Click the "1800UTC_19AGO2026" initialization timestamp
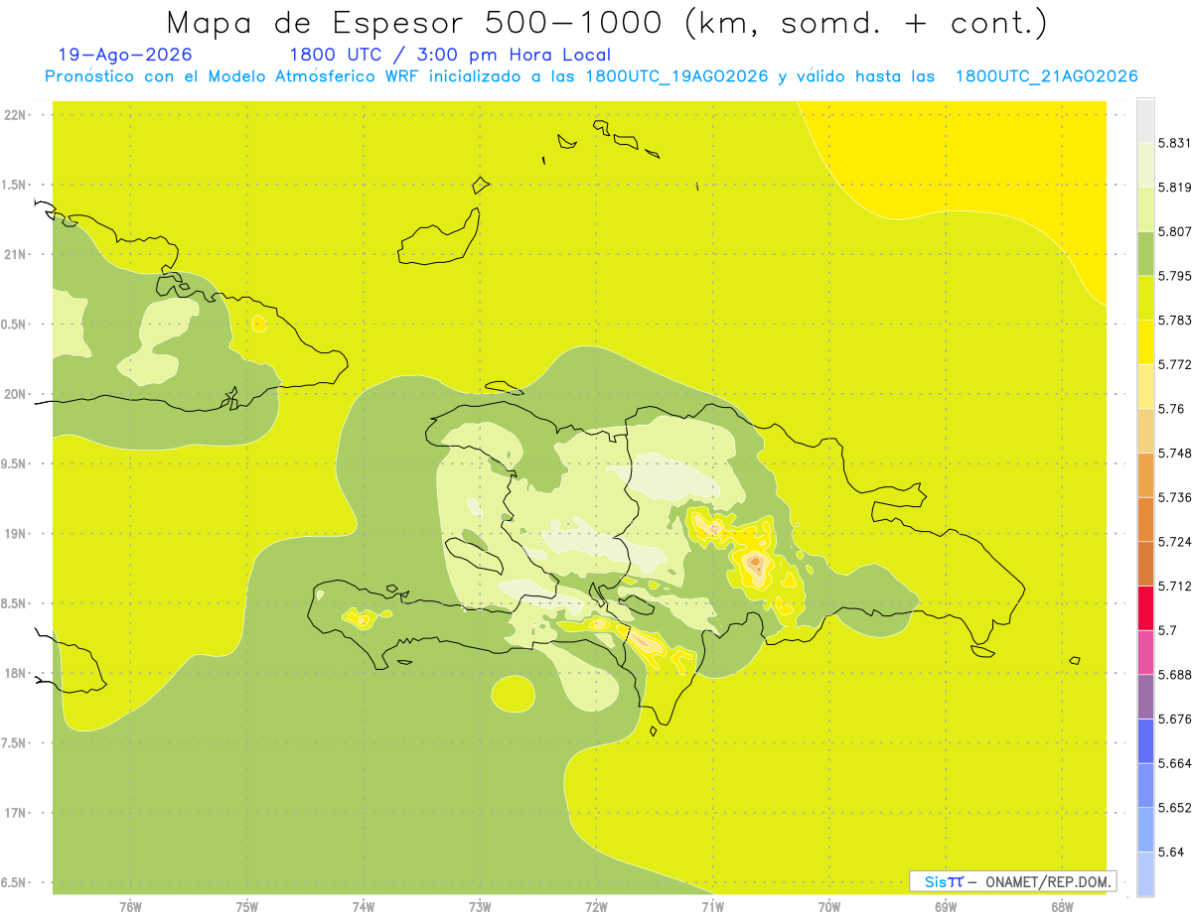1192x920 pixels. coord(676,76)
